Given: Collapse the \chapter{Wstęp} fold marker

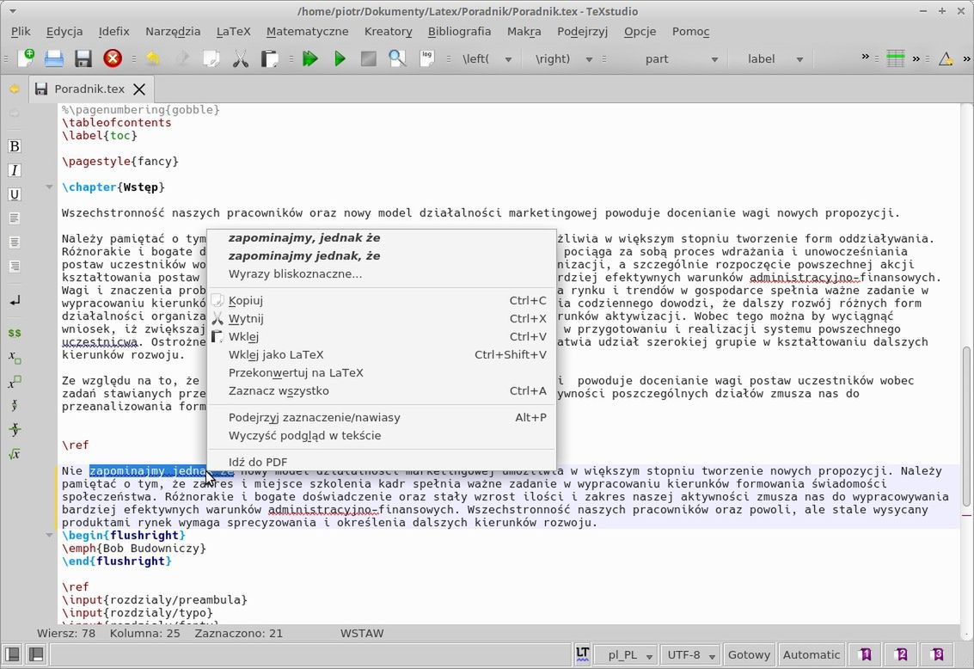Looking at the screenshot, I should (x=49, y=187).
